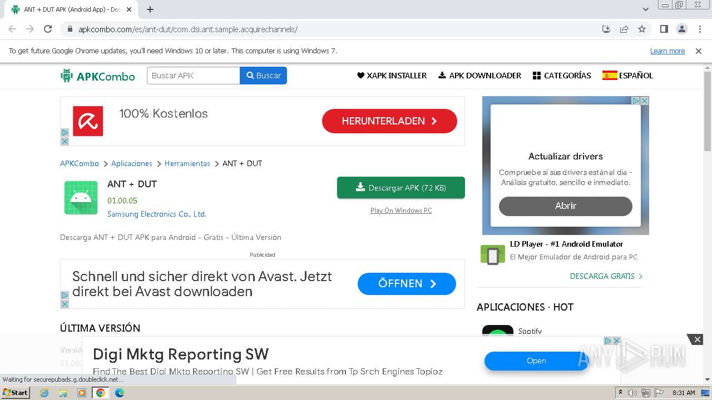Viewport: 712px width, 400px height.
Task: Click the browser back arrow
Action: tap(12, 29)
